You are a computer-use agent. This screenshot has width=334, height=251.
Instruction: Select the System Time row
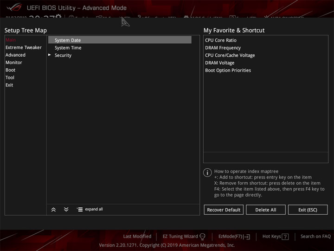[68, 47]
